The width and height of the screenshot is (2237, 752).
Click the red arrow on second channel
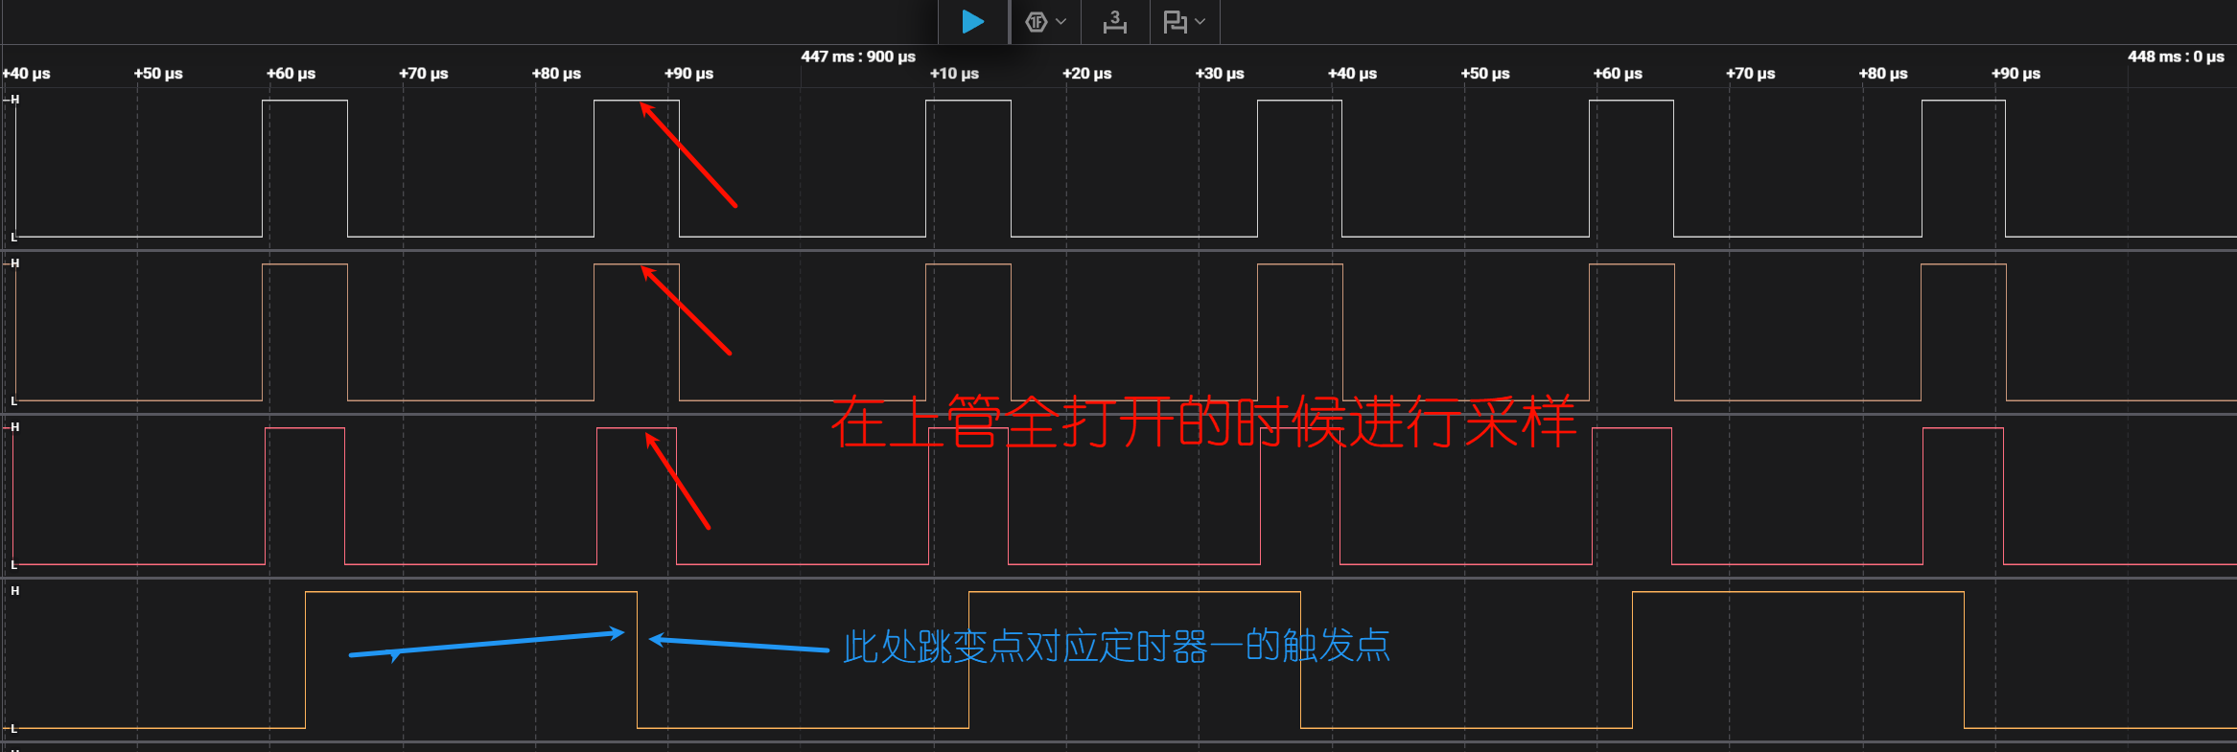pyautogui.click(x=686, y=310)
